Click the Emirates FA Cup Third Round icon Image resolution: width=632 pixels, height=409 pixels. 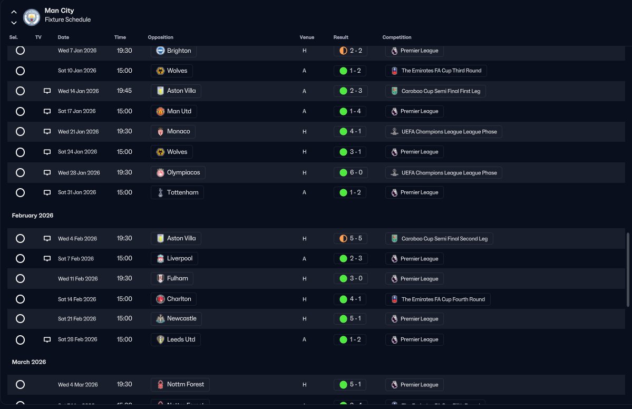pyautogui.click(x=395, y=71)
